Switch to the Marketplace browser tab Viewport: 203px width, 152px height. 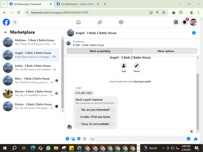click(78, 4)
